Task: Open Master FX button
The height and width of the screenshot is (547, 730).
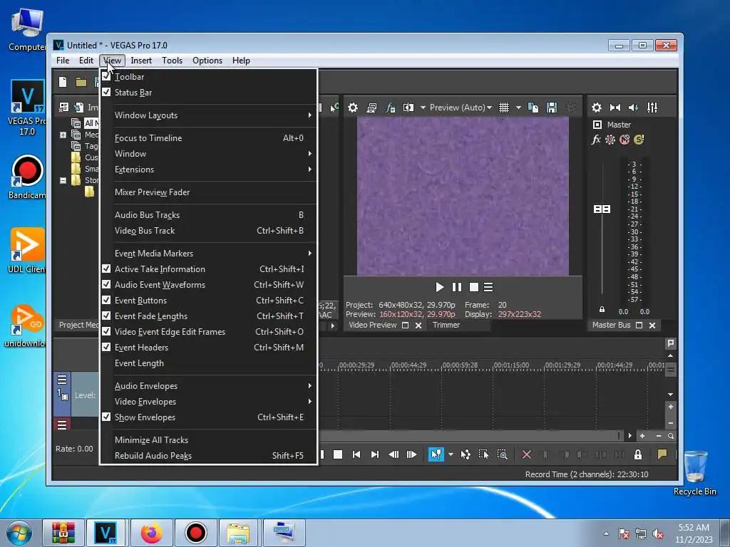Action: (x=596, y=140)
